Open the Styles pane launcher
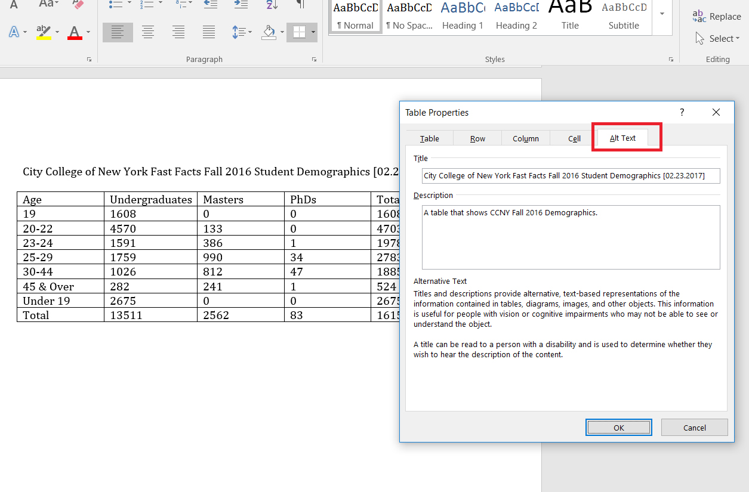 671,59
